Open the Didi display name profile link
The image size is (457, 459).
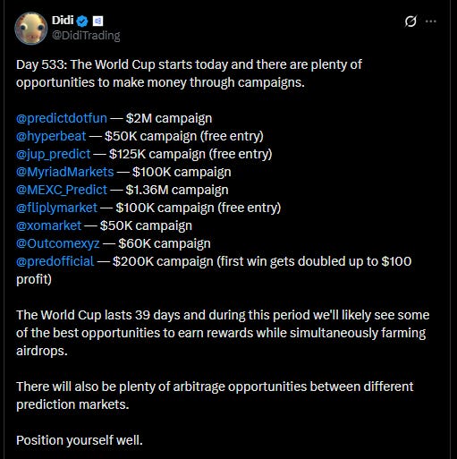point(63,21)
